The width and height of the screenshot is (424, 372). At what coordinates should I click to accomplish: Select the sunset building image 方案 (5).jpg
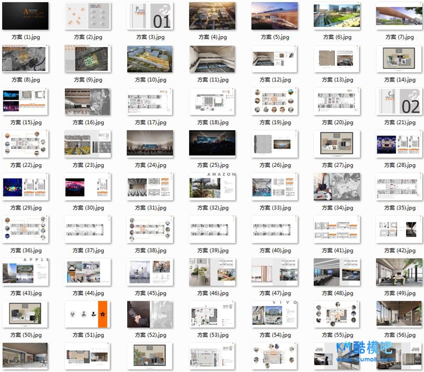click(x=275, y=16)
